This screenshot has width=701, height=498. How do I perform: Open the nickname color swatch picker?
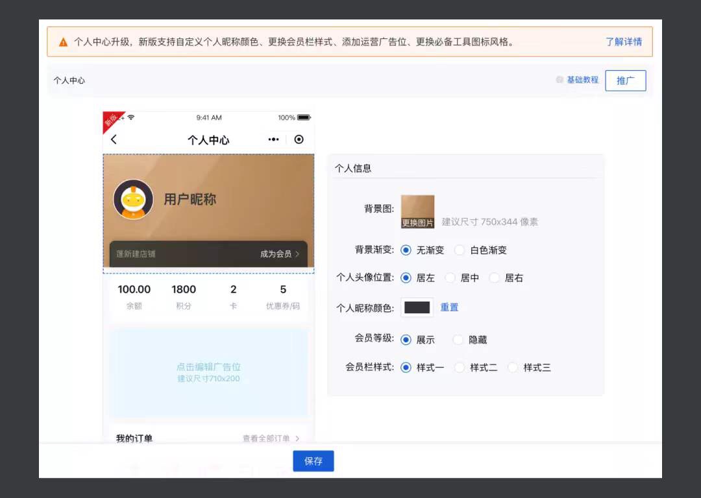[x=417, y=307]
